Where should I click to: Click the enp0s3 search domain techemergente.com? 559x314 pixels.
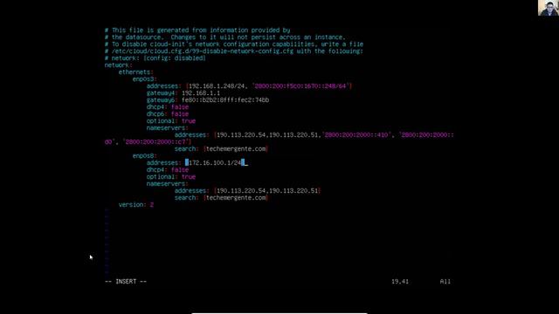click(236, 149)
